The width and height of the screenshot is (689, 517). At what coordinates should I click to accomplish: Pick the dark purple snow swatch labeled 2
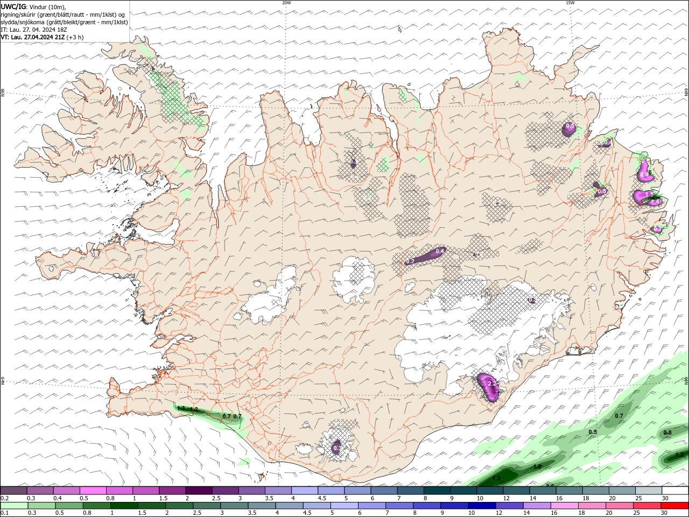tap(198, 491)
